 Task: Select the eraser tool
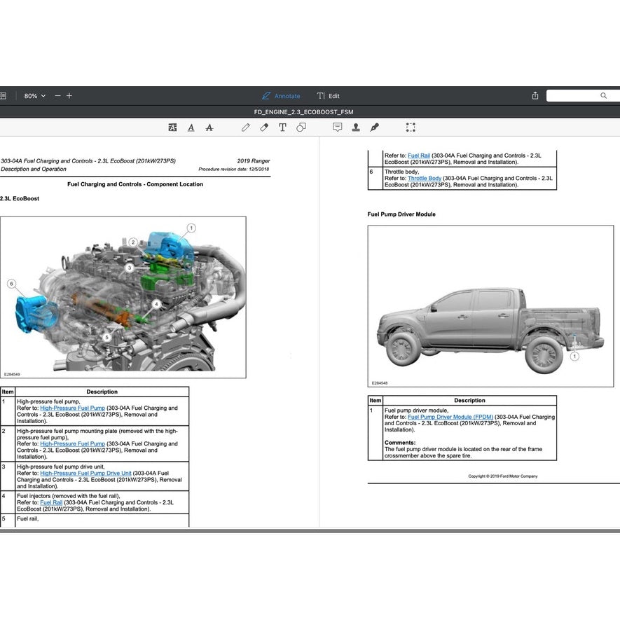264,128
